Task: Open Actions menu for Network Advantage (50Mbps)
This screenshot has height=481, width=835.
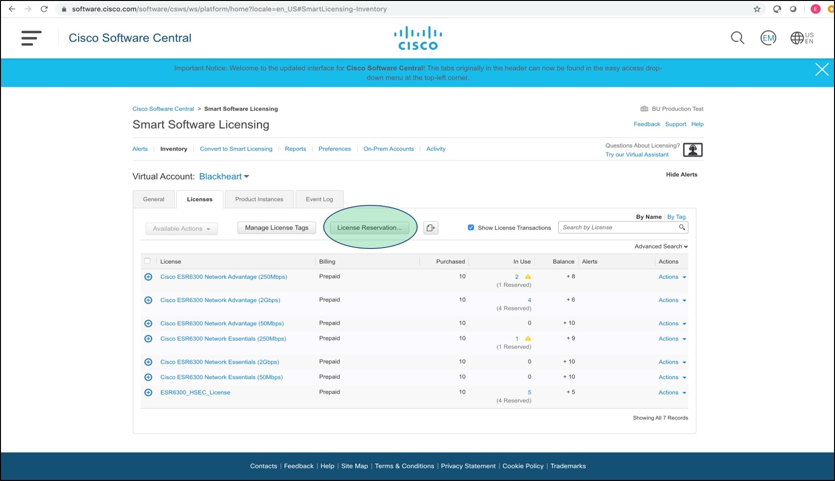Action: tap(672, 323)
